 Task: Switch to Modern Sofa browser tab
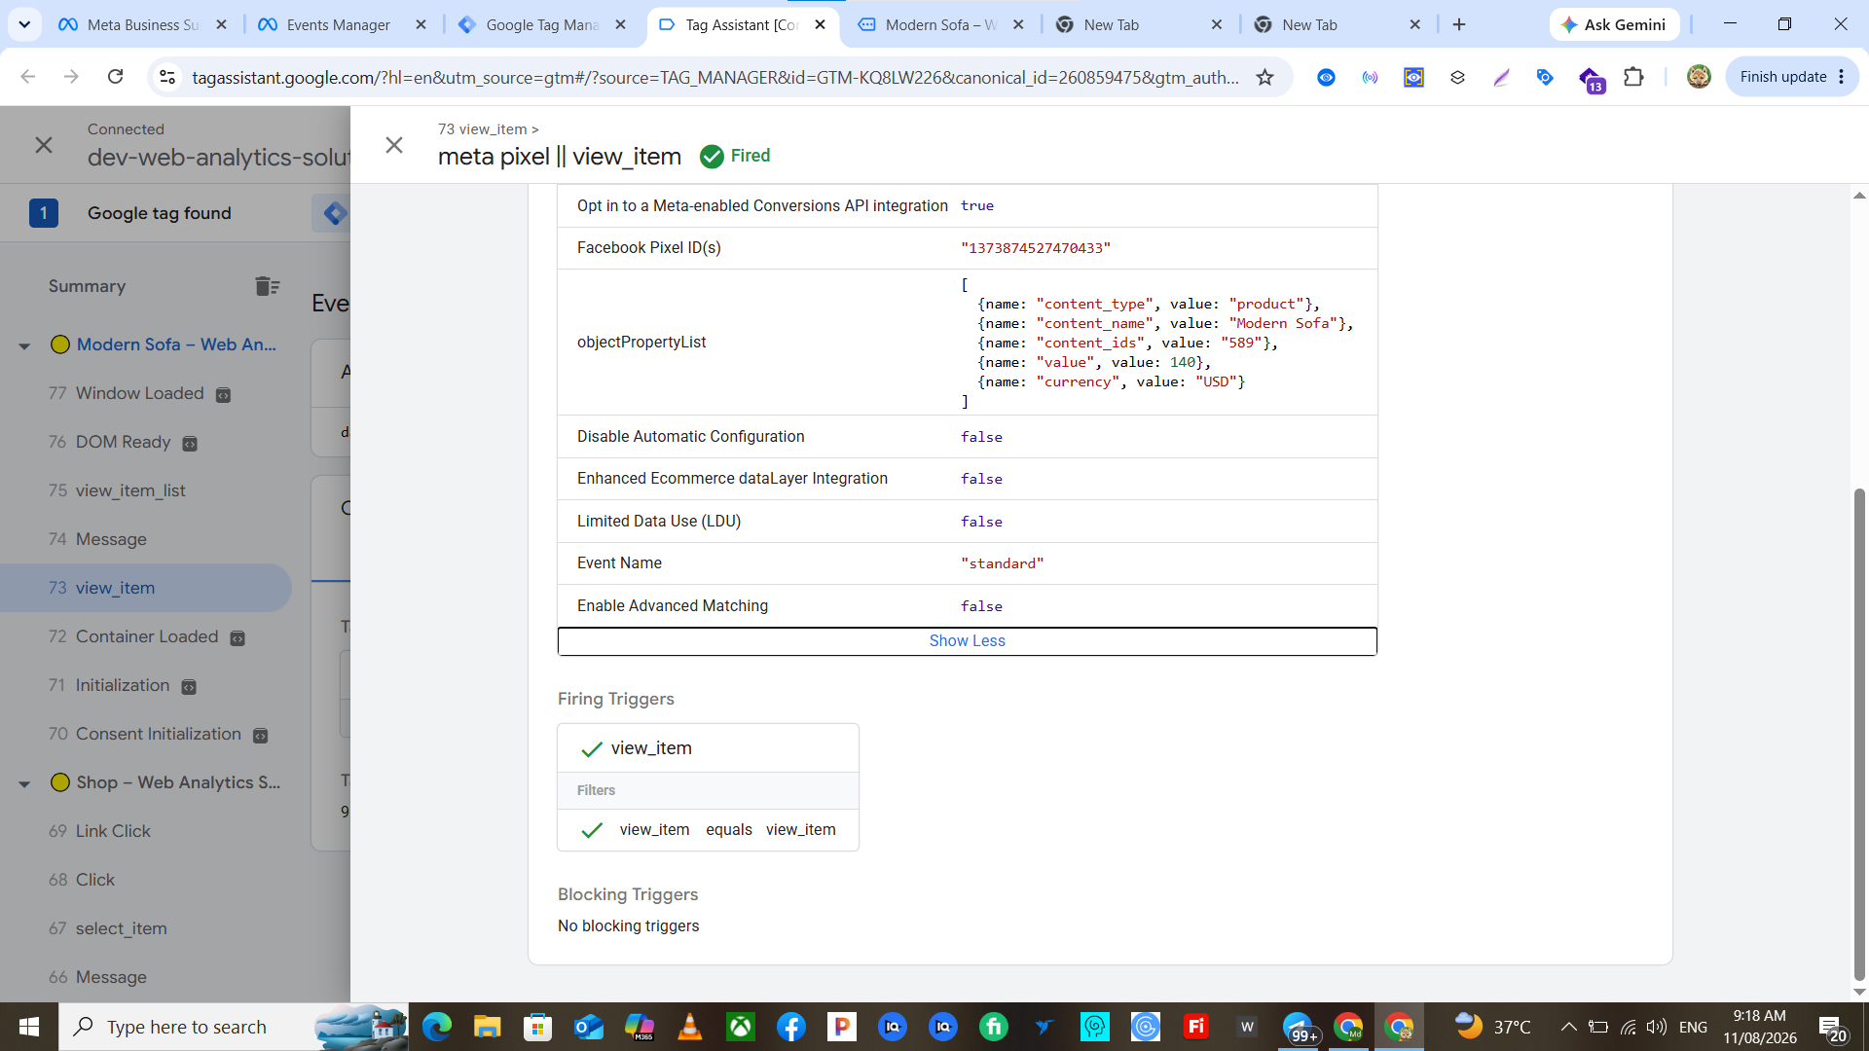point(940,24)
